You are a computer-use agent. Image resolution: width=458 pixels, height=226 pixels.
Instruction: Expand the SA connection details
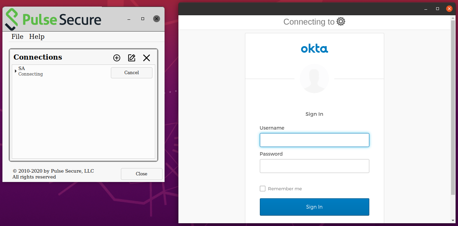16,71
